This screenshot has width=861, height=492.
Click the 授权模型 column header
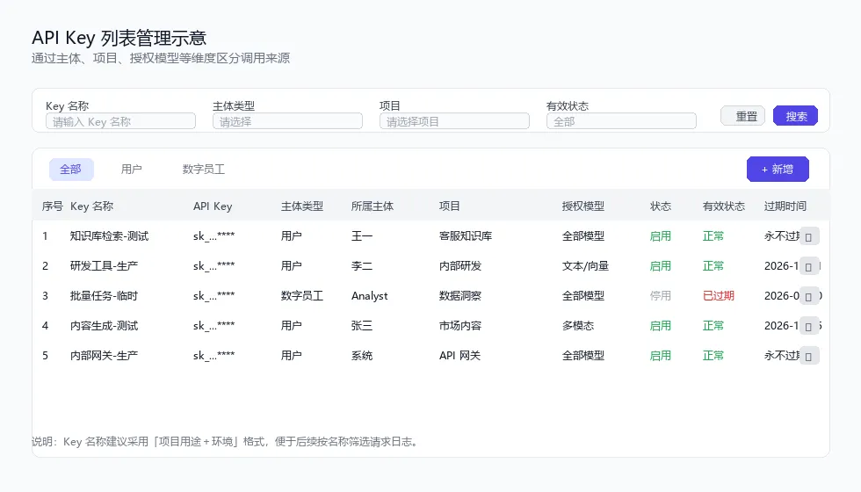click(583, 206)
